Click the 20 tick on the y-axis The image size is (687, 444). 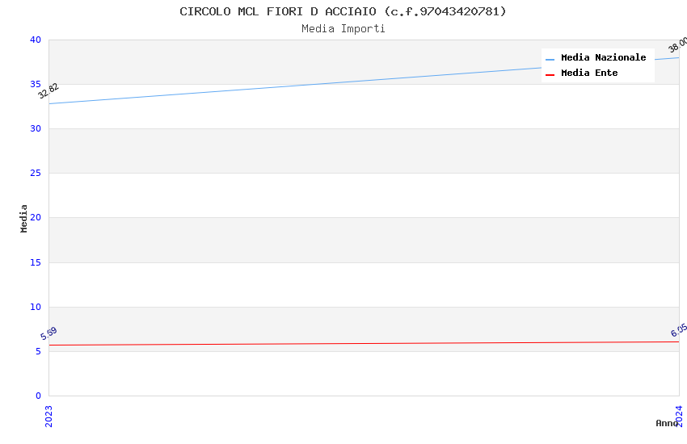pyautogui.click(x=36, y=218)
